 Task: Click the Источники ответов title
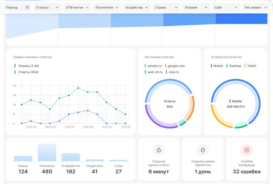point(159,57)
